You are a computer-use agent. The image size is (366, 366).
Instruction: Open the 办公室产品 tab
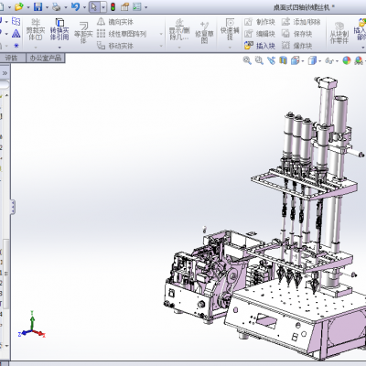(x=46, y=58)
